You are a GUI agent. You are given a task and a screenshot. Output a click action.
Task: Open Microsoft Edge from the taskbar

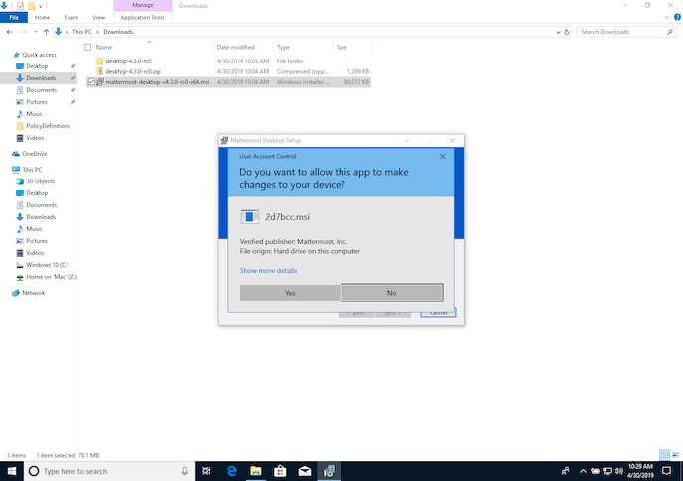click(x=230, y=471)
